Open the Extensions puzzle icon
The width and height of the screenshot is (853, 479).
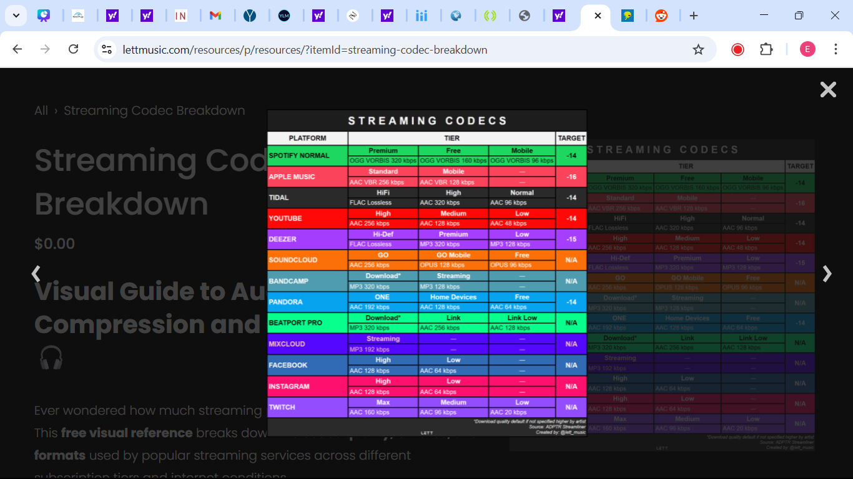(766, 49)
